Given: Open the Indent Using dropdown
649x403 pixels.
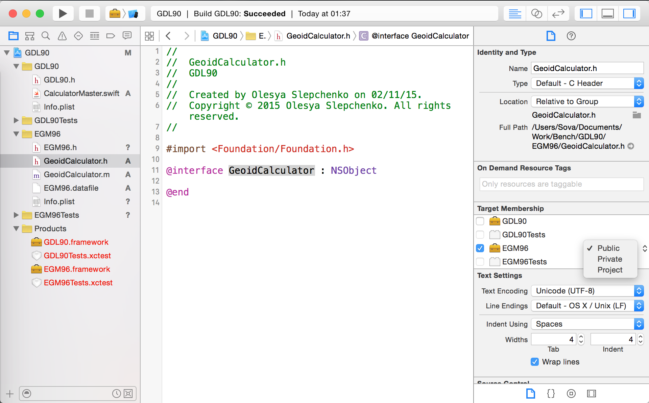Looking at the screenshot, I should (587, 324).
